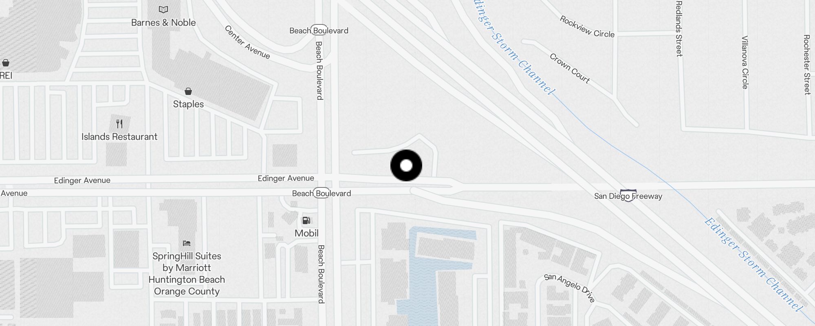Viewport: 815px width, 326px height.
Task: Click the Staples shopping bag icon
Action: coord(188,91)
